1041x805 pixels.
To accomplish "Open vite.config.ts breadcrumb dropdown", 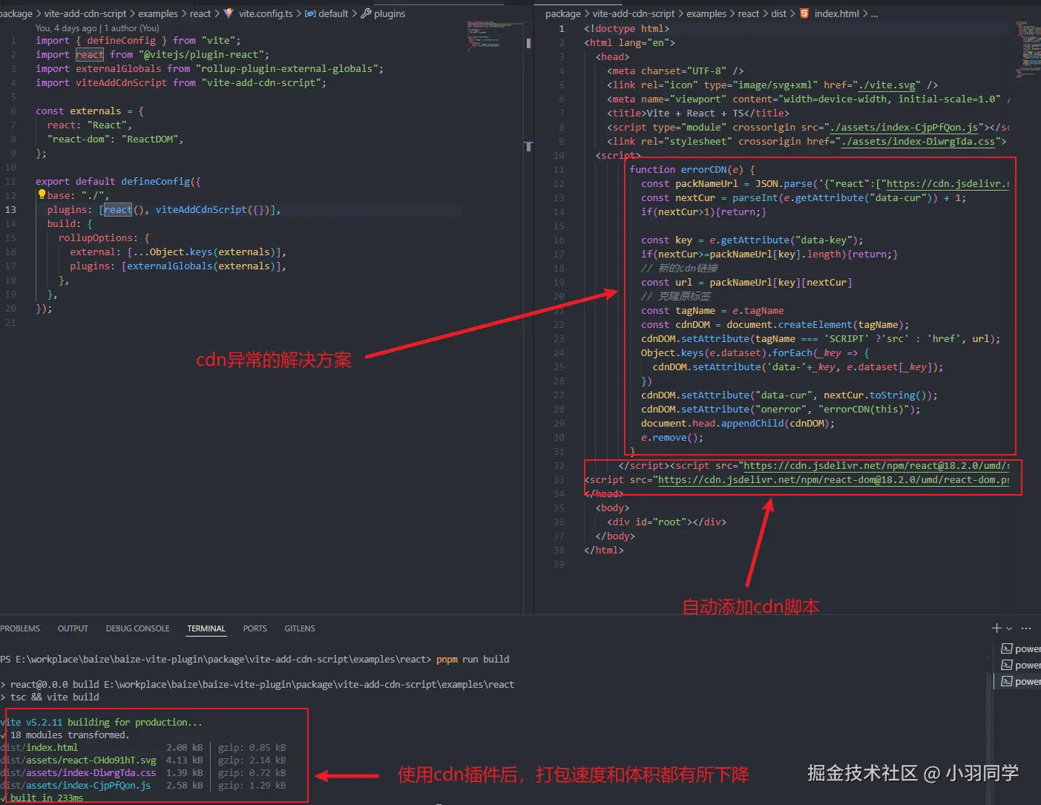I will [266, 13].
